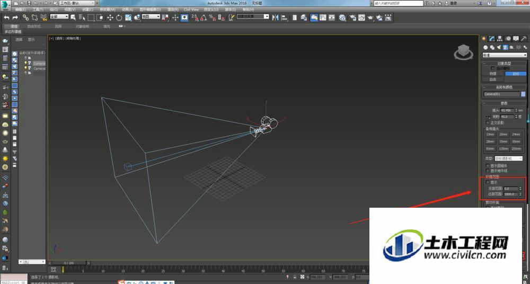Open the Render Setup icon
The width and height of the screenshot is (530, 284).
pyautogui.click(x=352, y=17)
